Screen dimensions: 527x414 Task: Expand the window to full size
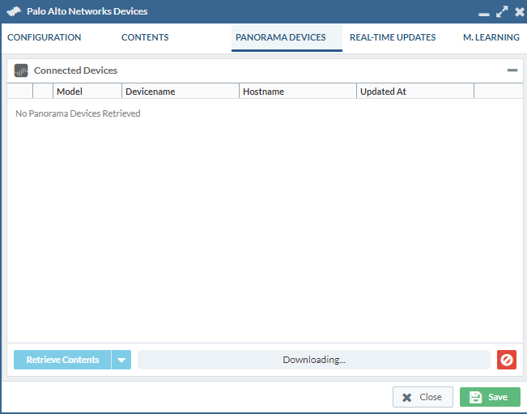point(502,12)
